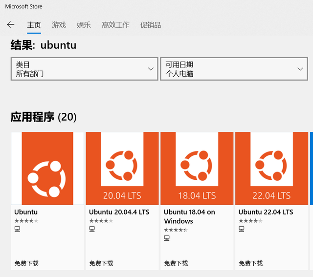Open the Ubuntu 20.04 LTS thumbnail
This screenshot has width=313, height=277.
122,168
